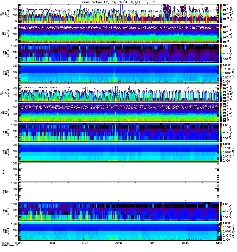The width and height of the screenshot is (237, 252).
Task: Click the thd fff scm3 spectrogram panel
Action: pyautogui.click(x=119, y=112)
